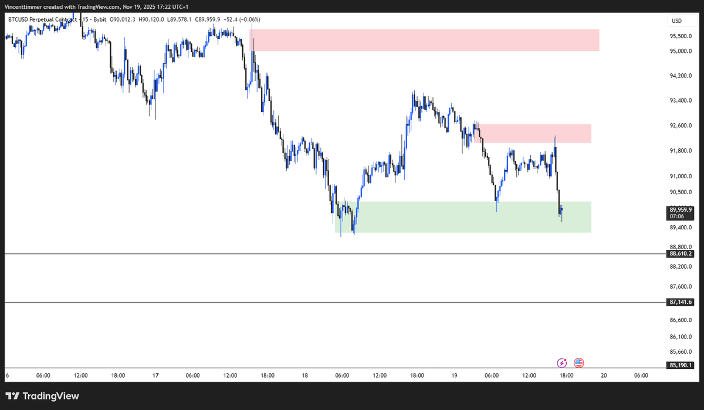Click the 90,500.0 price axis label
Screen dimensions: 704x410
681,192
